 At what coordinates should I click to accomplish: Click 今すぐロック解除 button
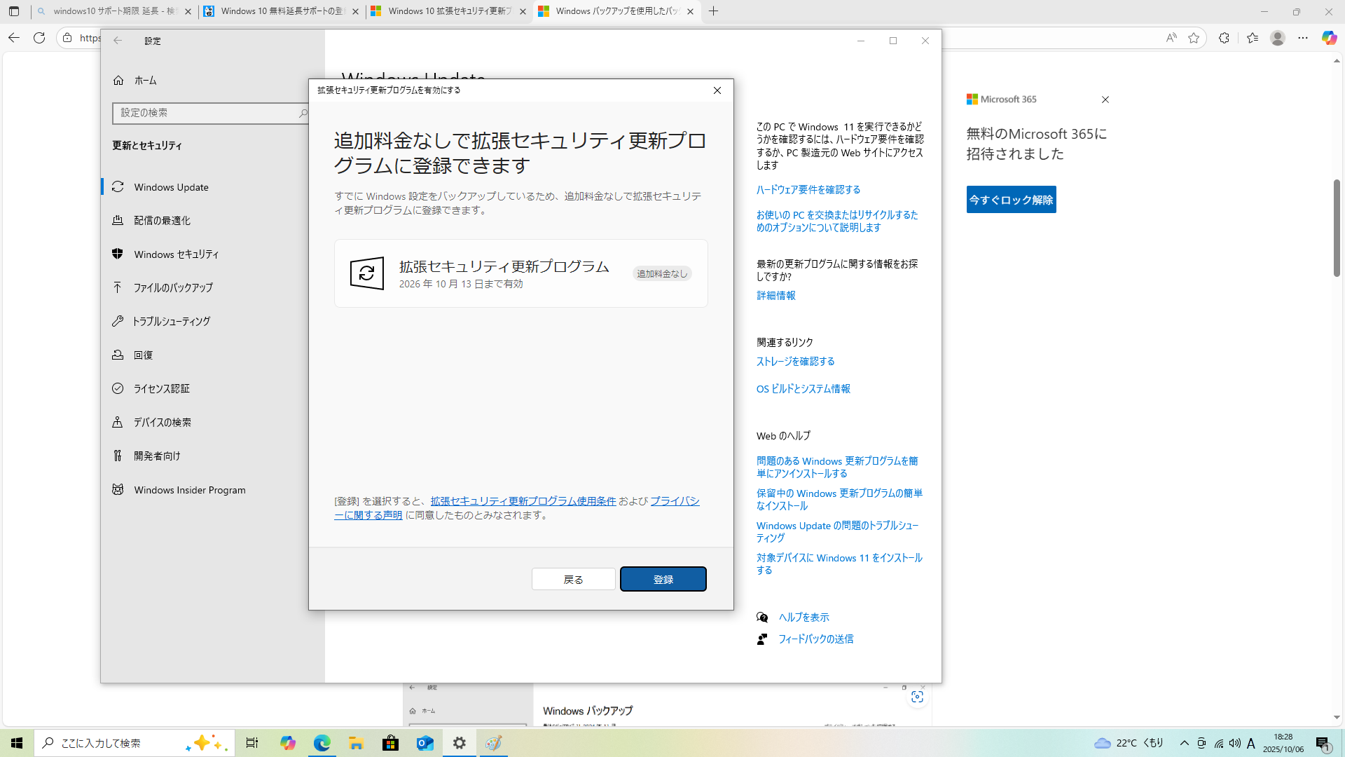(1011, 200)
